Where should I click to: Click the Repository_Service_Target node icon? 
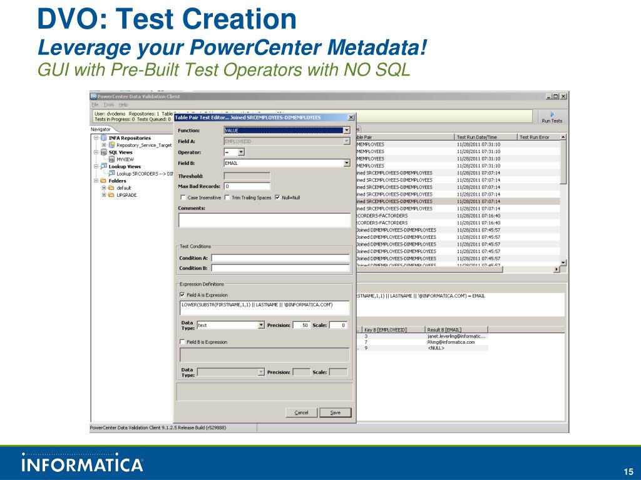click(x=111, y=145)
